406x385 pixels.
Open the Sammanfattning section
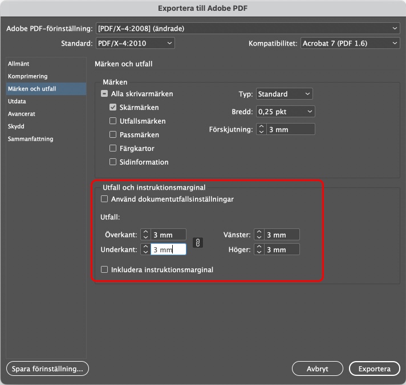[30, 139]
